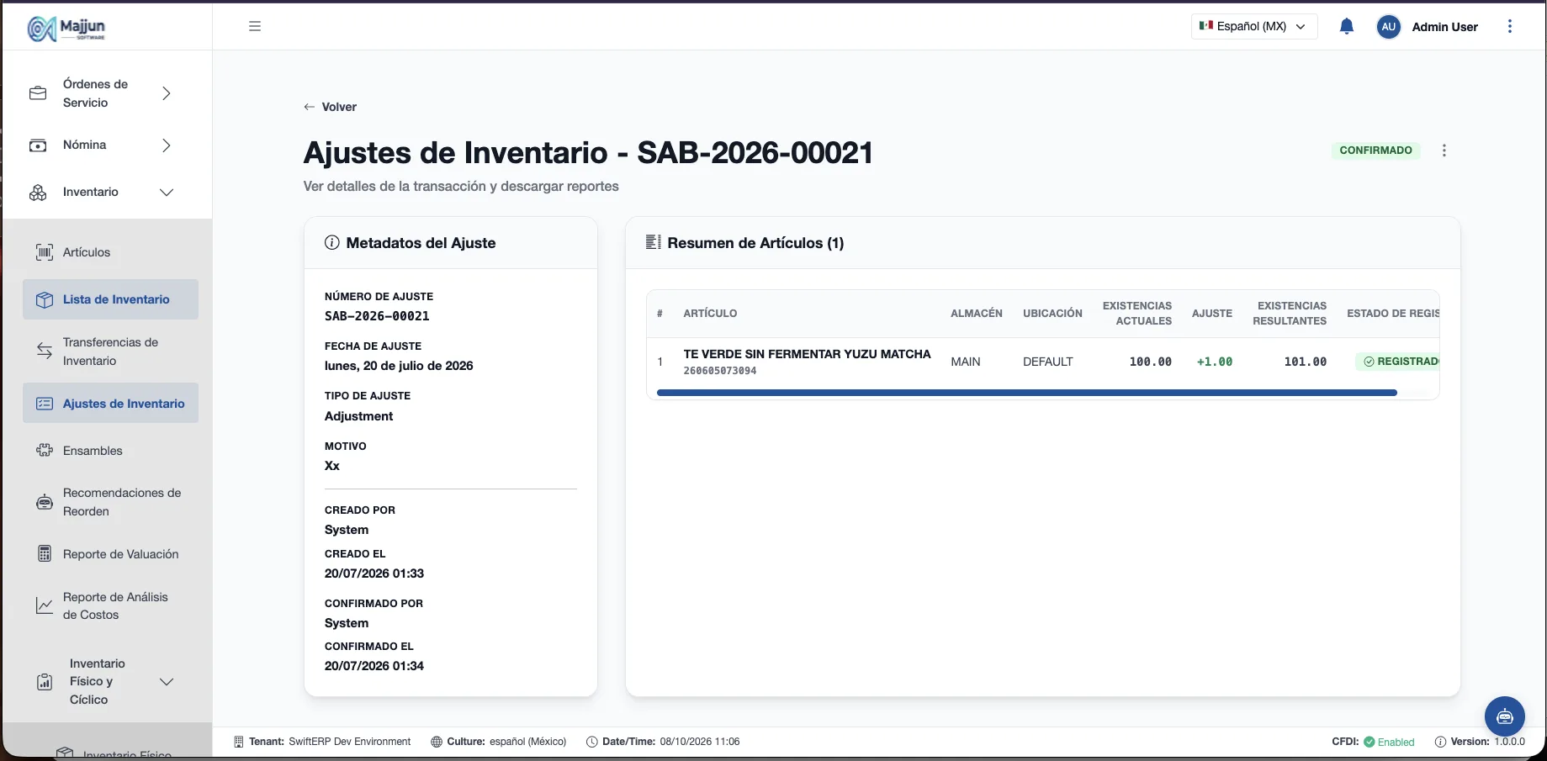
Task: Click the Majjun Software logo
Action: tap(66, 28)
